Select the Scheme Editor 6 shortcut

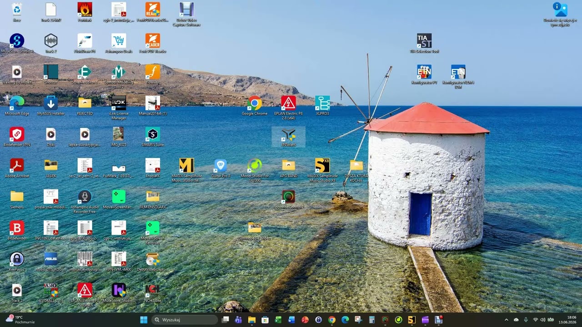85,74
